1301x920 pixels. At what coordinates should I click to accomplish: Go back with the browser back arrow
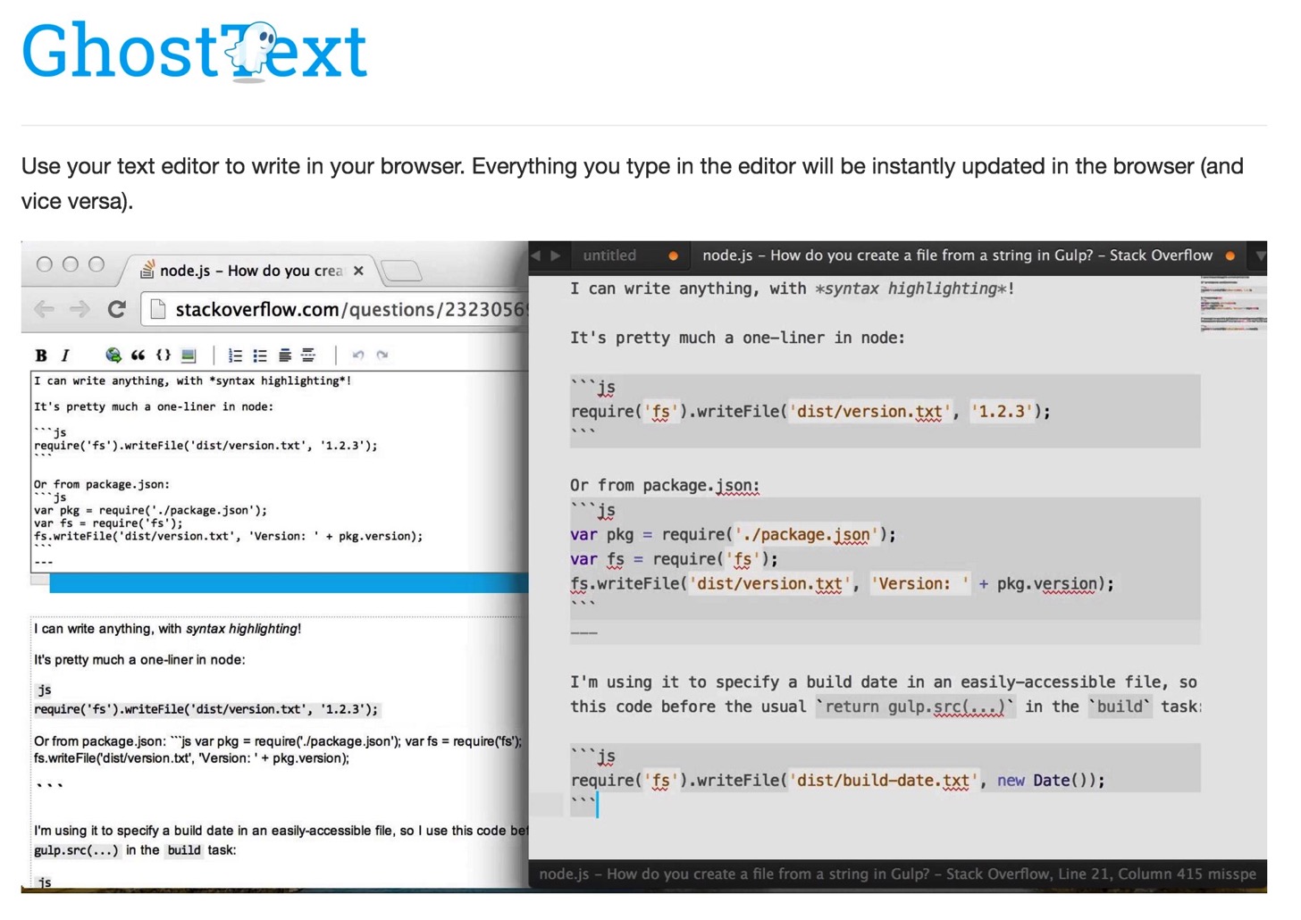[x=44, y=310]
